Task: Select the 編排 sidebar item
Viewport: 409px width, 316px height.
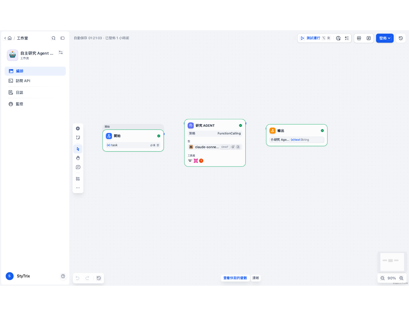Action: [x=35, y=71]
